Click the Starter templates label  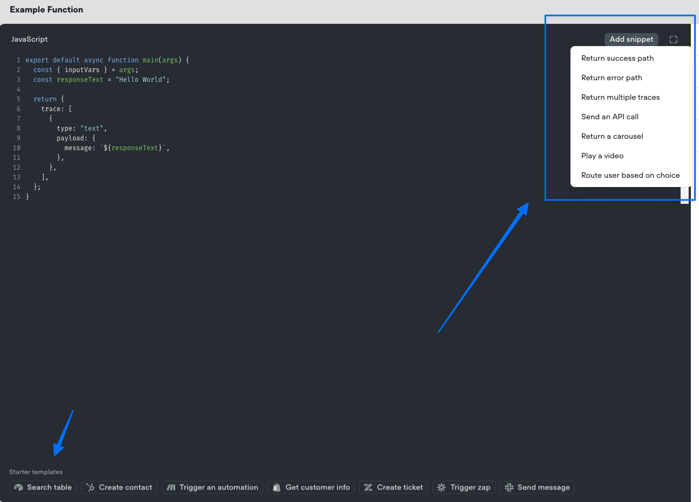tap(36, 472)
